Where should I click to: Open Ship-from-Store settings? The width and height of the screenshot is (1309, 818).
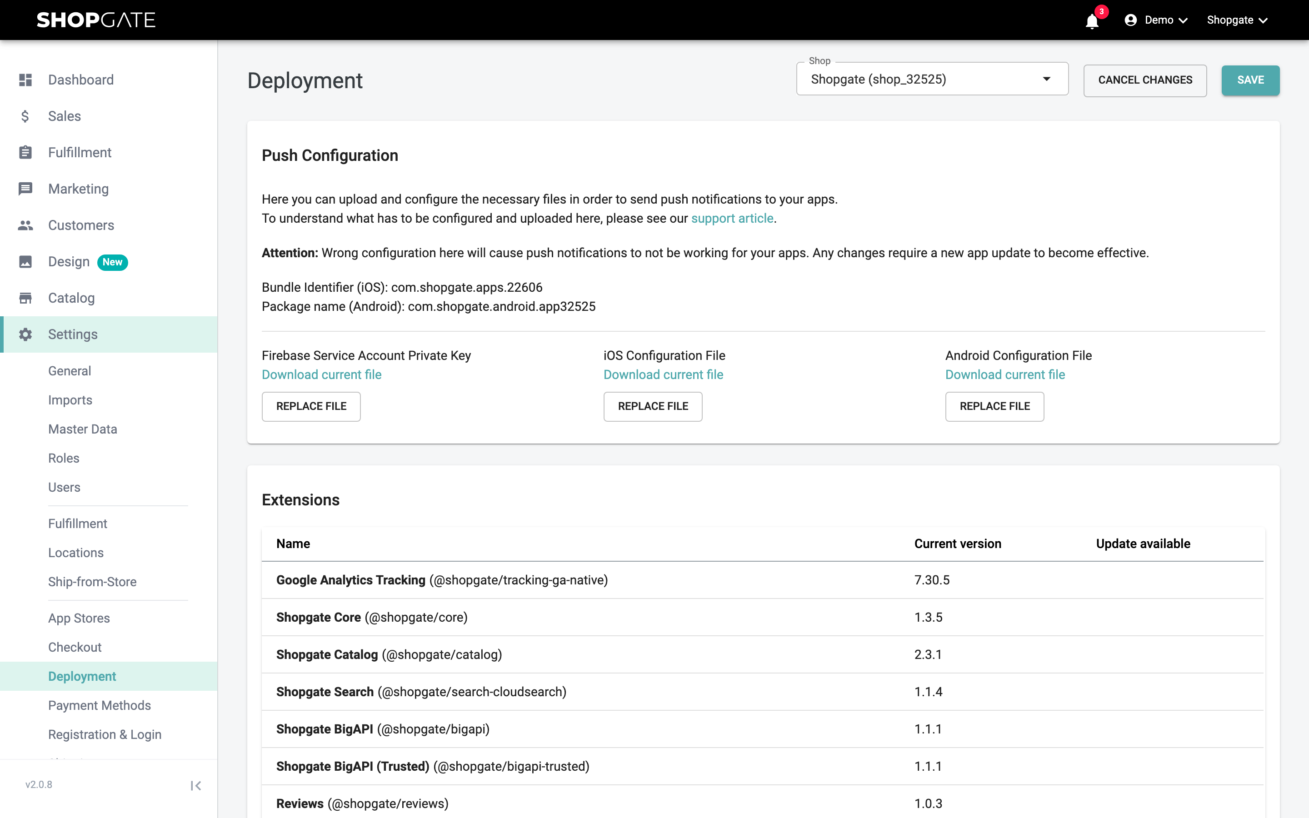(x=93, y=582)
